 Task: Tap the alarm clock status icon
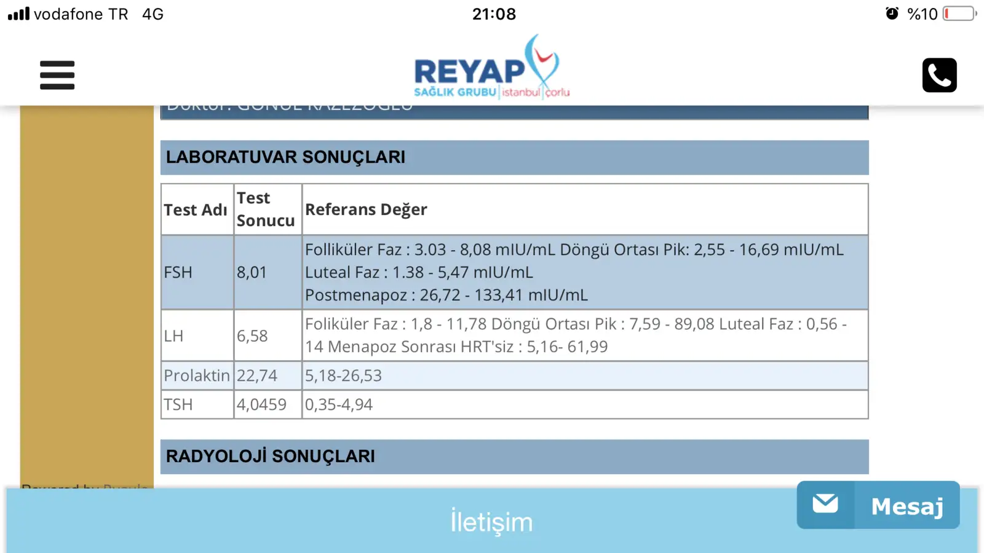click(892, 13)
